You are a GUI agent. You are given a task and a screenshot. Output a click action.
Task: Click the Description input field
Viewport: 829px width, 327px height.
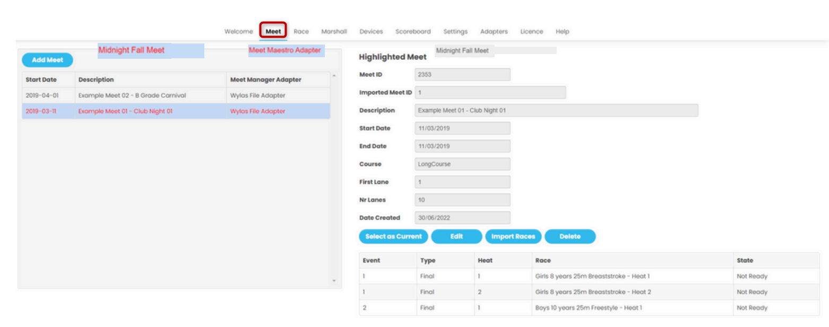pos(556,111)
